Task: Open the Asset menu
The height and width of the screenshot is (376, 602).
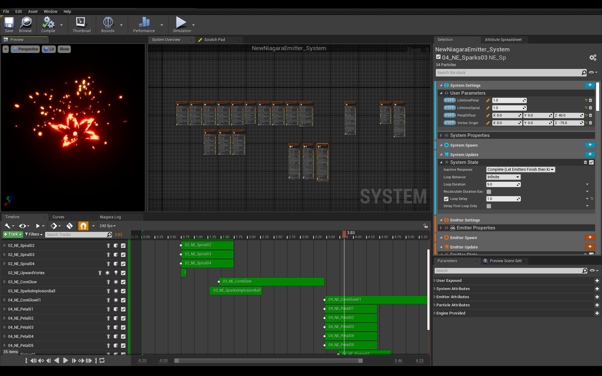Action: point(33,12)
